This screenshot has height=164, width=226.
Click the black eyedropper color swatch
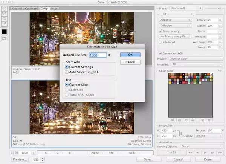[4, 32]
